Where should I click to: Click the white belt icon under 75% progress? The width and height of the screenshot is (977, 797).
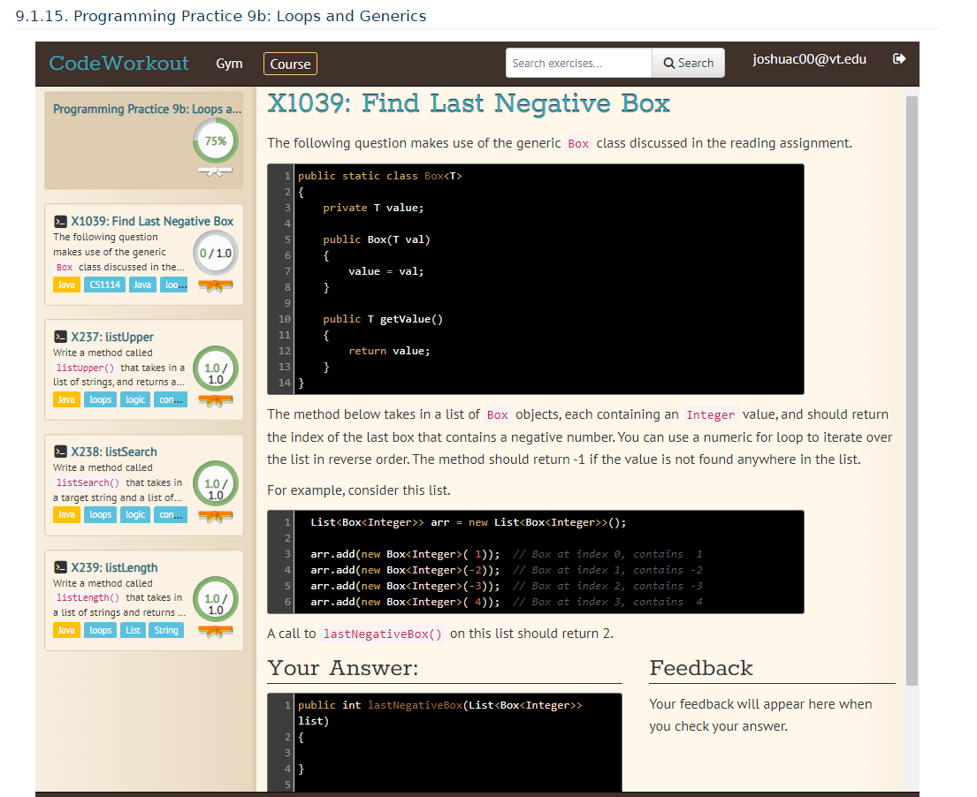[216, 171]
